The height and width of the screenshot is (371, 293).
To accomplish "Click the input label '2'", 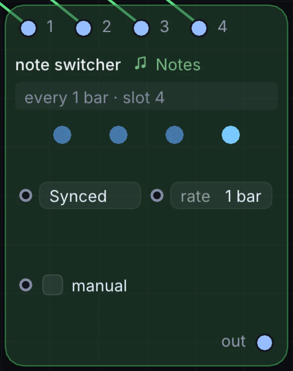I will [107, 27].
